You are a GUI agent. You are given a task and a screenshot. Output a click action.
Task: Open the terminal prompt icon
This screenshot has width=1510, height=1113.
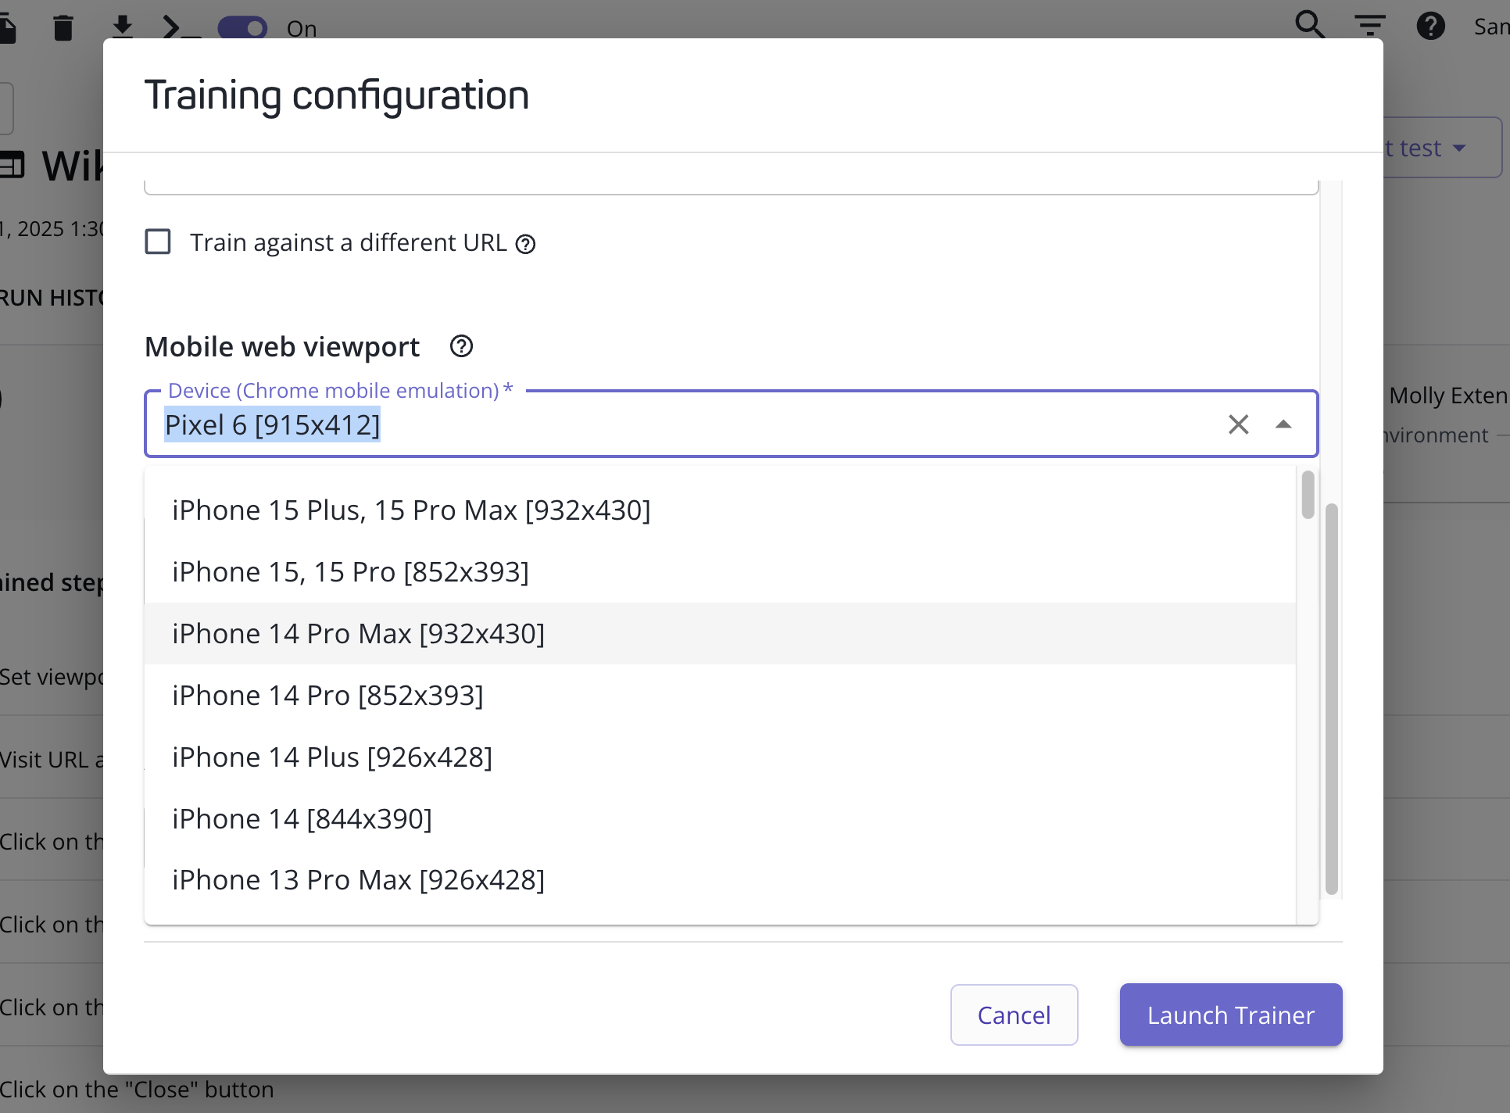pos(181,27)
